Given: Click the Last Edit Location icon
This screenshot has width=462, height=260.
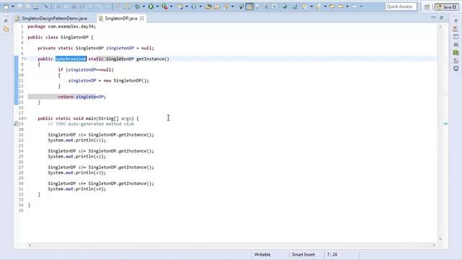Looking at the screenshot, I should click(332, 6).
